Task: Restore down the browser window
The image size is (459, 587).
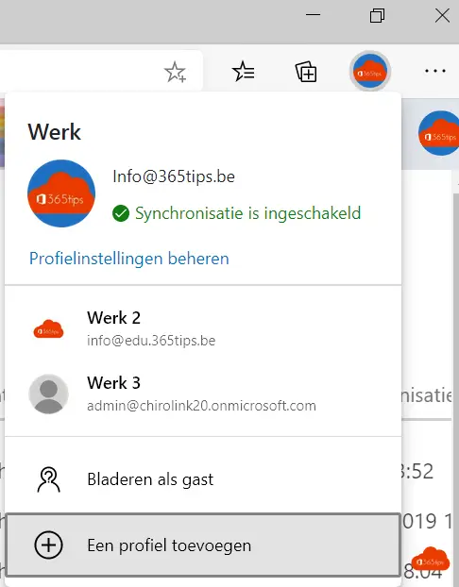Action: point(377,16)
